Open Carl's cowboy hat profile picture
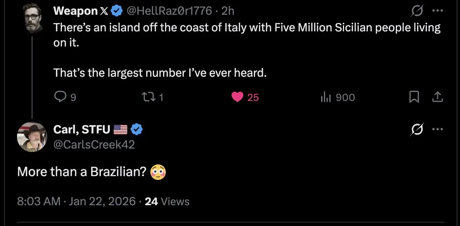 32,137
